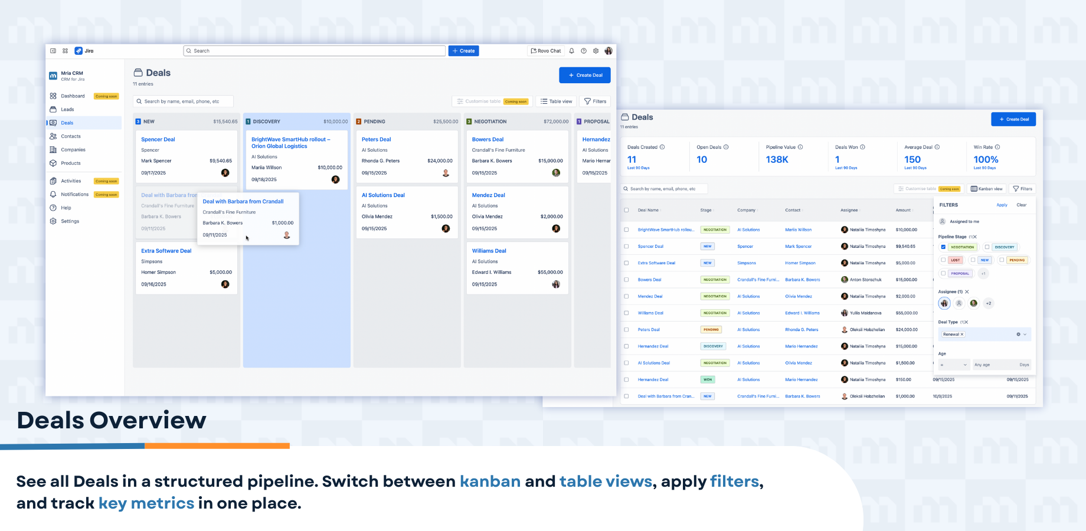The image size is (1086, 531).
Task: Sort table by Amount column
Action: coord(904,210)
